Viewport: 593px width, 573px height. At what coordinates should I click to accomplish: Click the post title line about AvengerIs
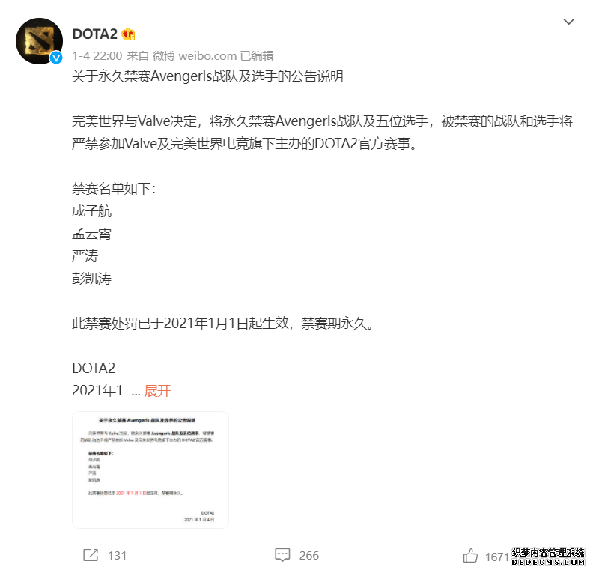207,76
